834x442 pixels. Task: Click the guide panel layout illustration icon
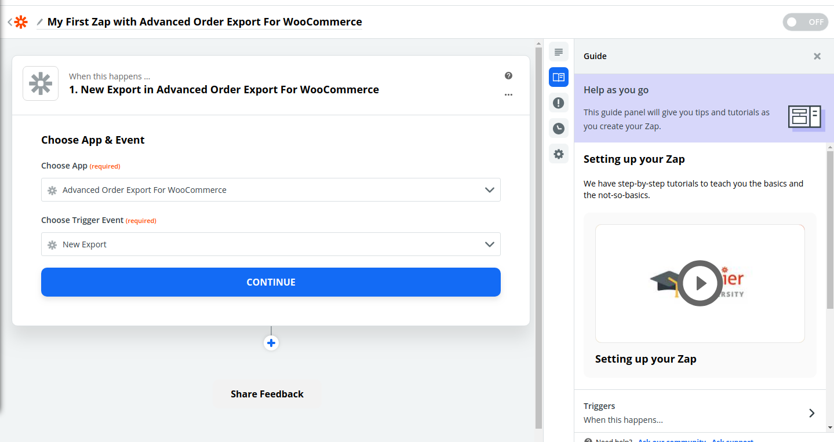806,117
